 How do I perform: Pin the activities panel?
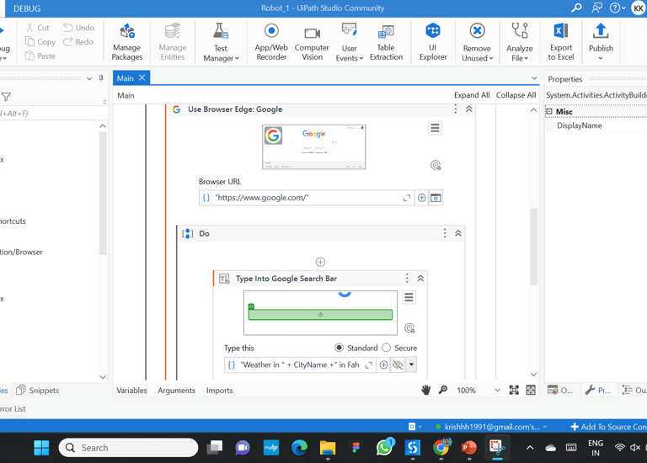(101, 78)
